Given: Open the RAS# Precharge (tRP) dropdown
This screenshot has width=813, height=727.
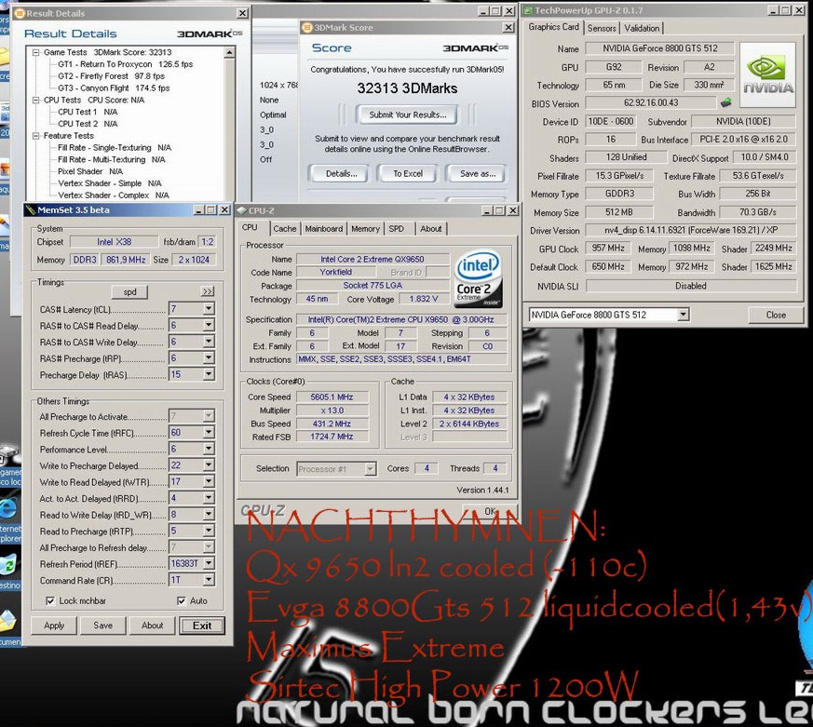Looking at the screenshot, I should coord(209,358).
